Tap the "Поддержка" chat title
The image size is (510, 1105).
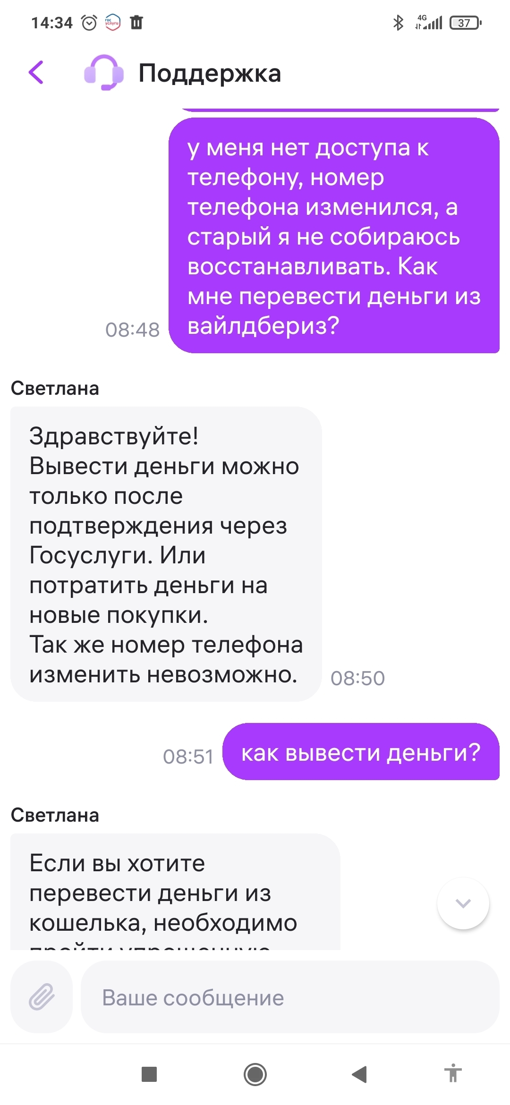(x=210, y=73)
